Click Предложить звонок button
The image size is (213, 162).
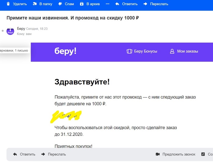click(x=179, y=154)
